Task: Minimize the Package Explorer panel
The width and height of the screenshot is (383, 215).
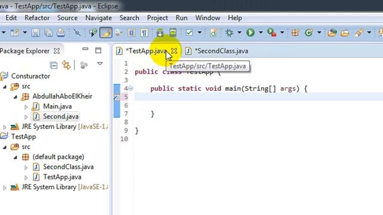Action: tap(85, 49)
